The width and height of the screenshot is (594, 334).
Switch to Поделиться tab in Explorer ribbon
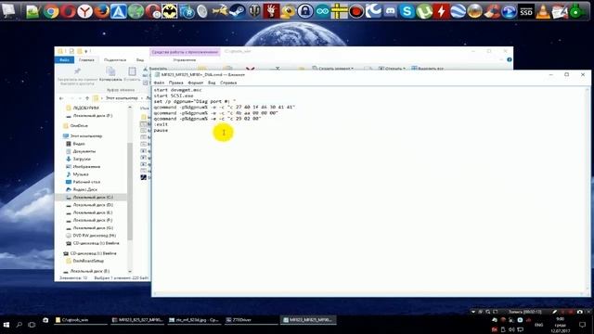click(x=115, y=59)
